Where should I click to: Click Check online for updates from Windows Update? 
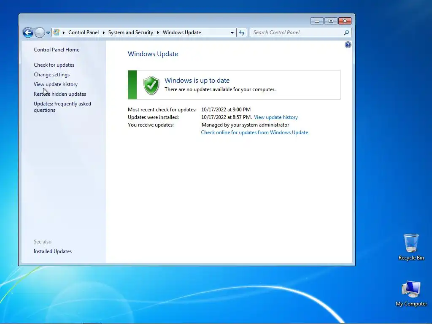click(x=254, y=132)
